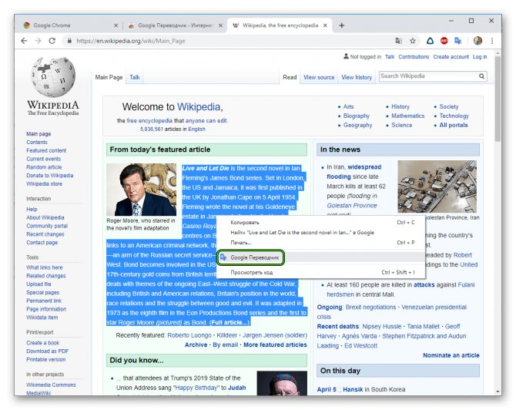
Task: Click the flooding aerial photo thumbnail
Action: click(x=437, y=187)
